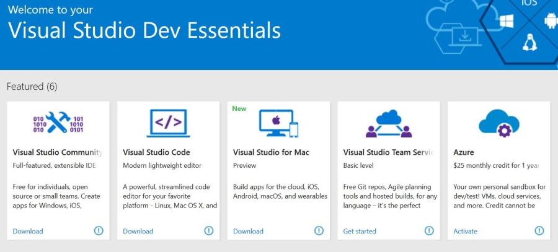
Task: Click the Visual Studio Dev Essentials heading
Action: tap(144, 31)
